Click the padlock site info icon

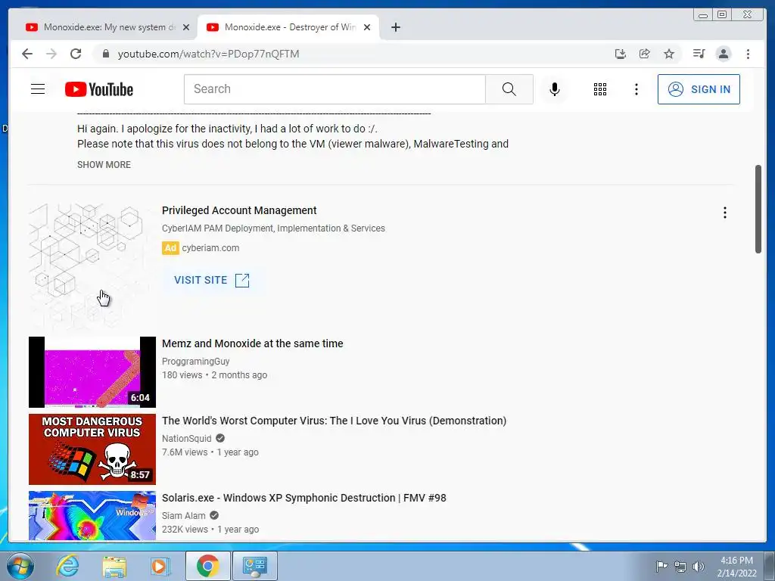105,54
